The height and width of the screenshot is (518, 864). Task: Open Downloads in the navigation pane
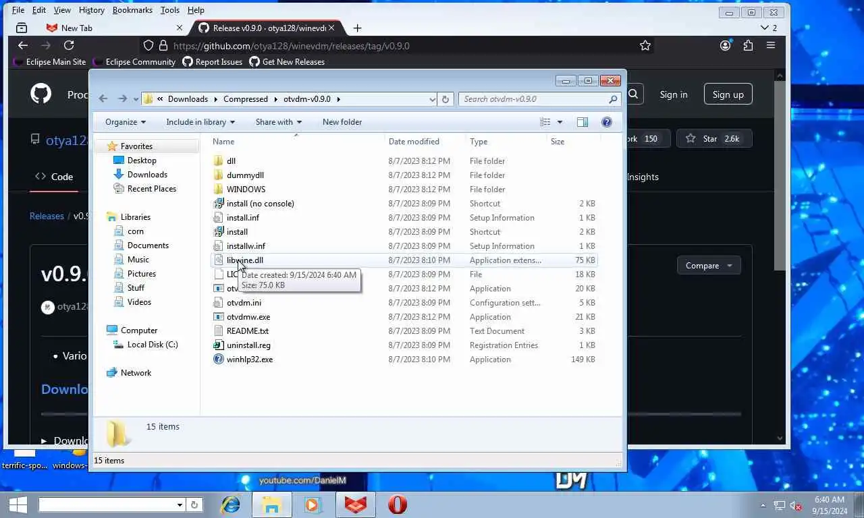pyautogui.click(x=147, y=175)
